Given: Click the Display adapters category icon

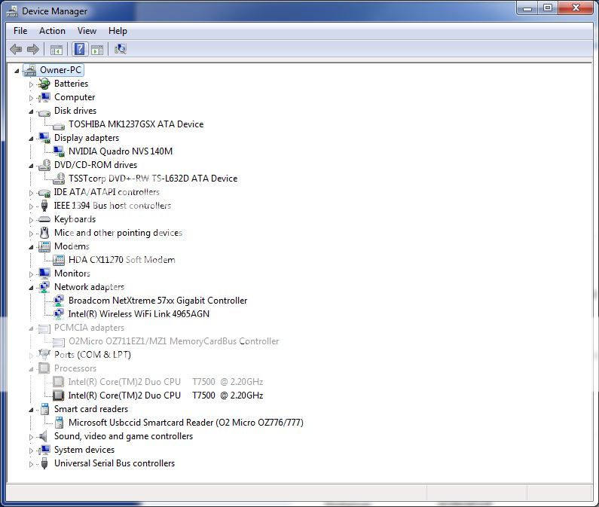Looking at the screenshot, I should coord(44,138).
